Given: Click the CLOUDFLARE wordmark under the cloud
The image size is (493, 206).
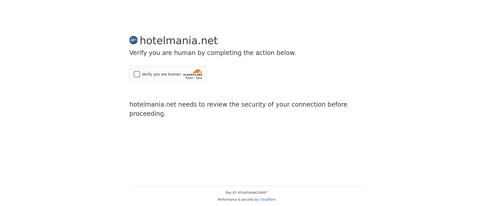Looking at the screenshot, I should pyautogui.click(x=193, y=75).
